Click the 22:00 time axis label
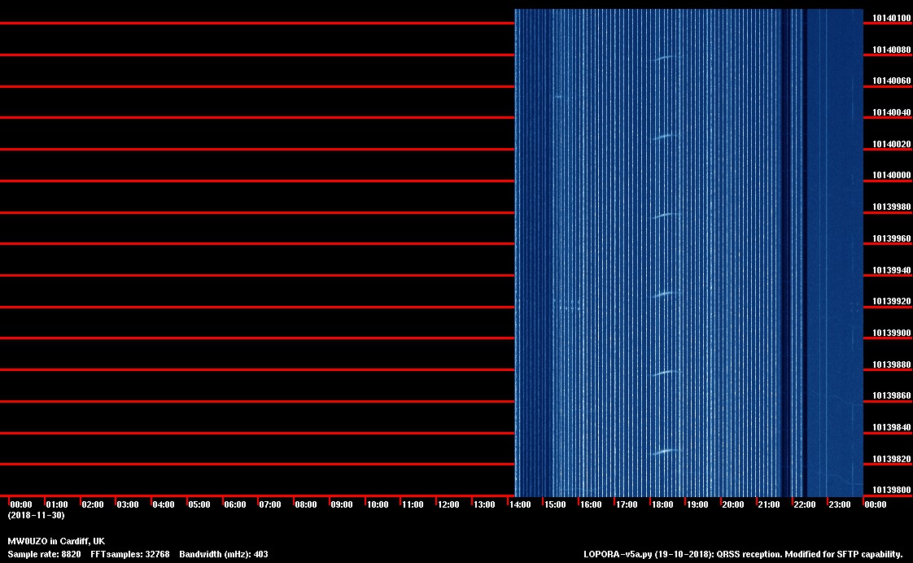Viewport: 913px width, 563px height. point(804,505)
